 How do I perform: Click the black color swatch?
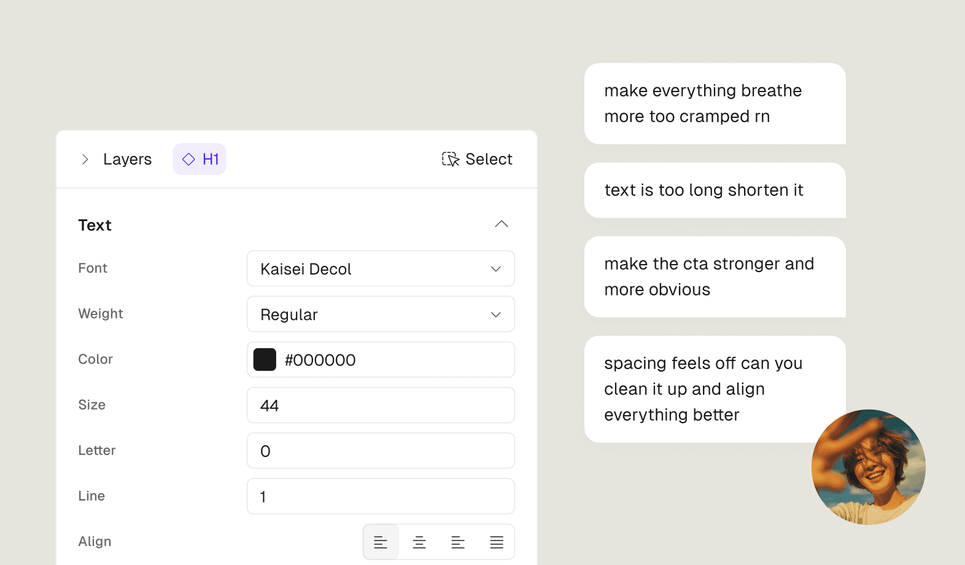pyautogui.click(x=265, y=360)
